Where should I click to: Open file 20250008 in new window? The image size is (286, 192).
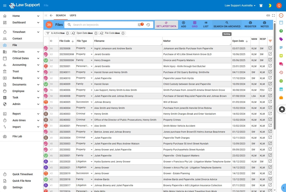tap(270, 48)
